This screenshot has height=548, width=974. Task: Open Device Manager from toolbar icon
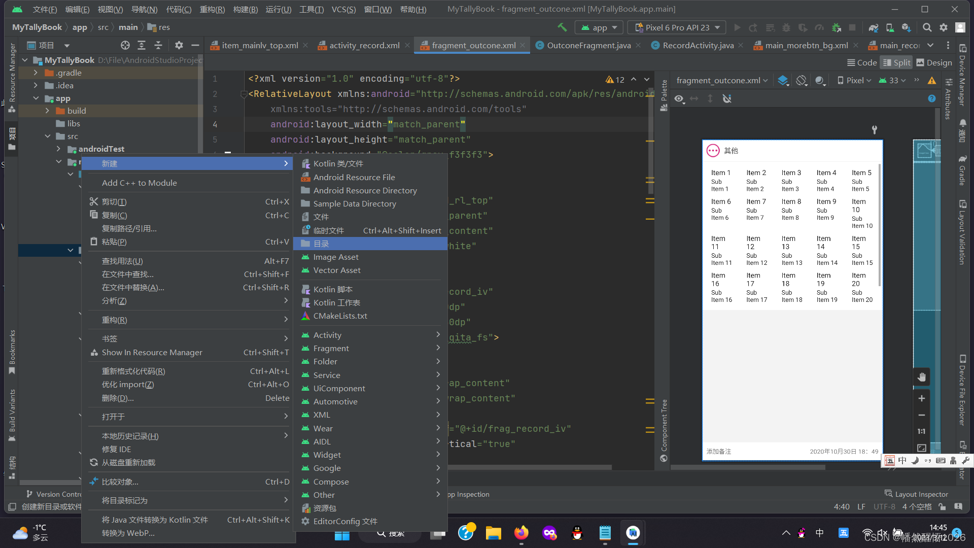(890, 27)
